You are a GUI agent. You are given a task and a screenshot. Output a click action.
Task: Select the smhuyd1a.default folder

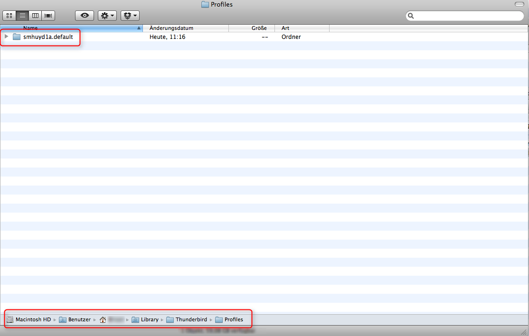(47, 37)
